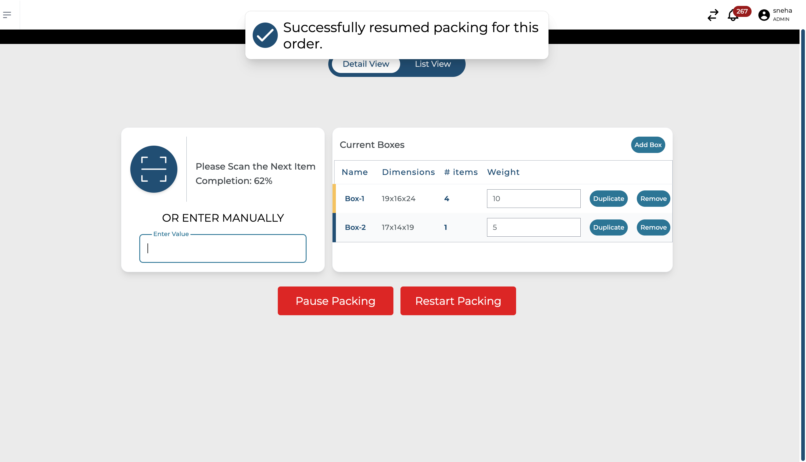Switch to List View tab
The height and width of the screenshot is (462, 806).
click(433, 64)
